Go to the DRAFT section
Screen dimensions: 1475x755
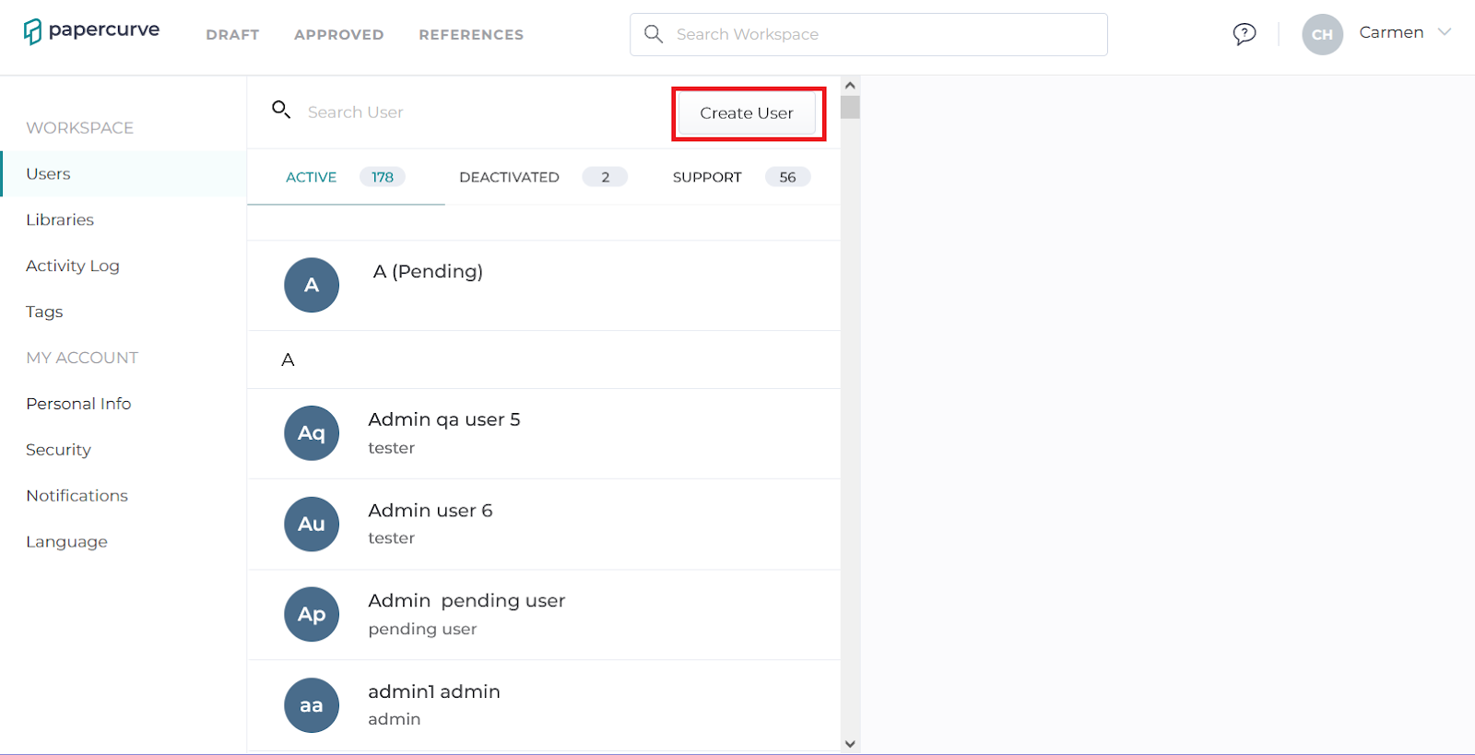232,35
